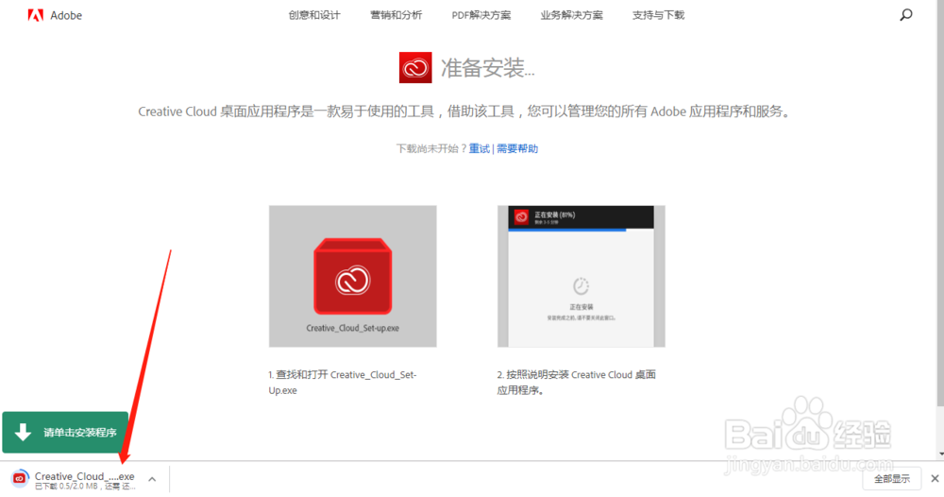This screenshot has height=497, width=944.
Task: Open the 营销和分析 menu
Action: pyautogui.click(x=396, y=15)
